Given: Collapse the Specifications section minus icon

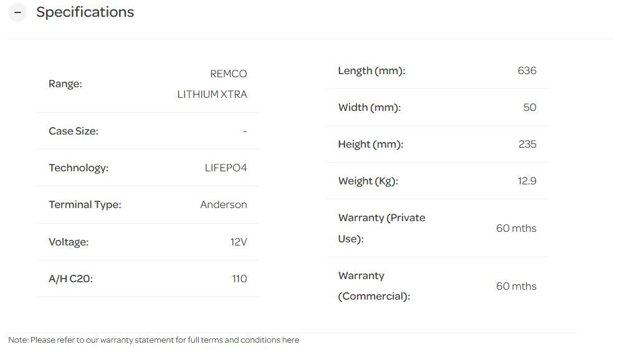Looking at the screenshot, I should coord(17,12).
